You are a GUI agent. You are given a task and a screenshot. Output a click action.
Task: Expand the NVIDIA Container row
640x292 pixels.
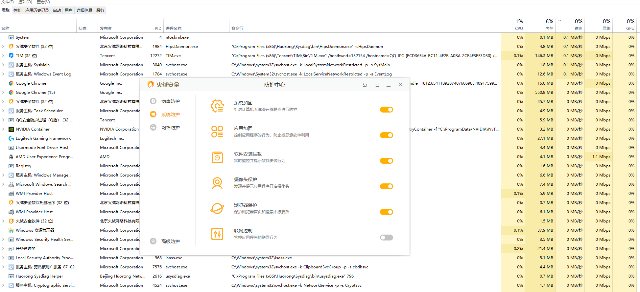click(x=3, y=129)
